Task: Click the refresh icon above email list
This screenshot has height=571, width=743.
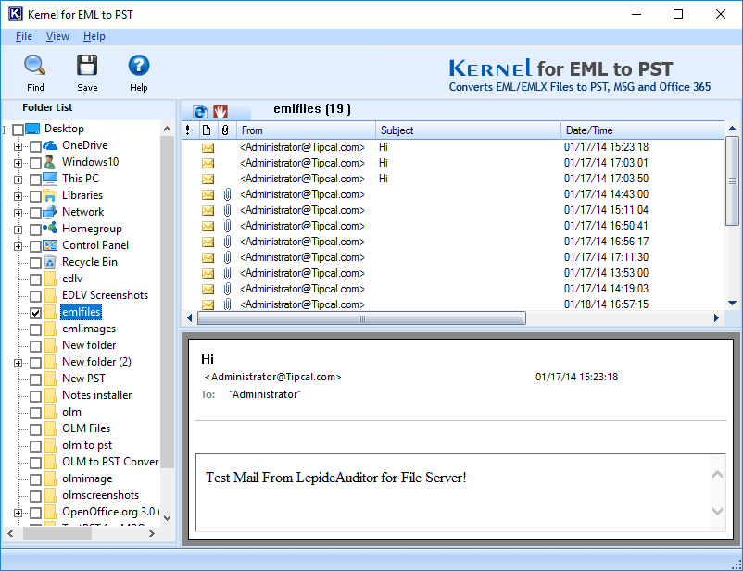Action: click(x=200, y=111)
